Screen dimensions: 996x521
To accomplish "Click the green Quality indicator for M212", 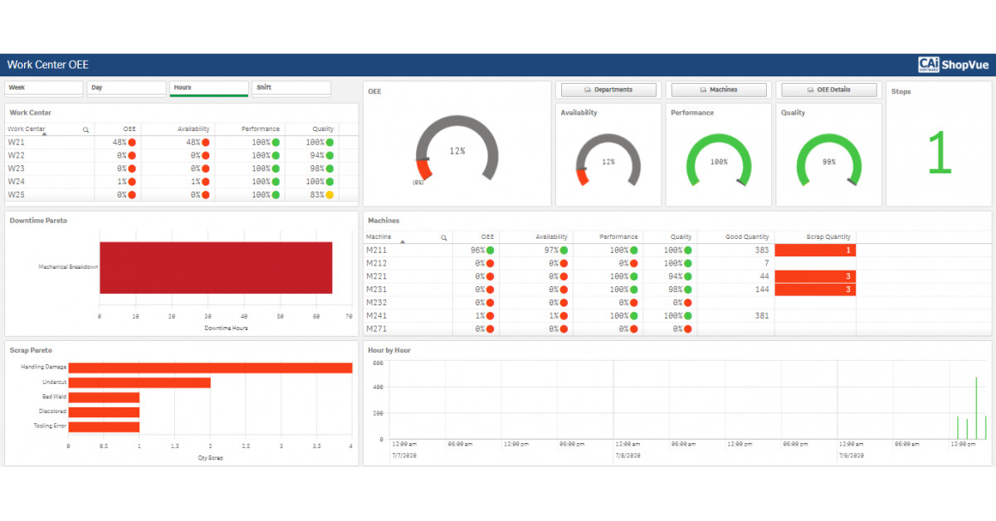I will point(686,263).
